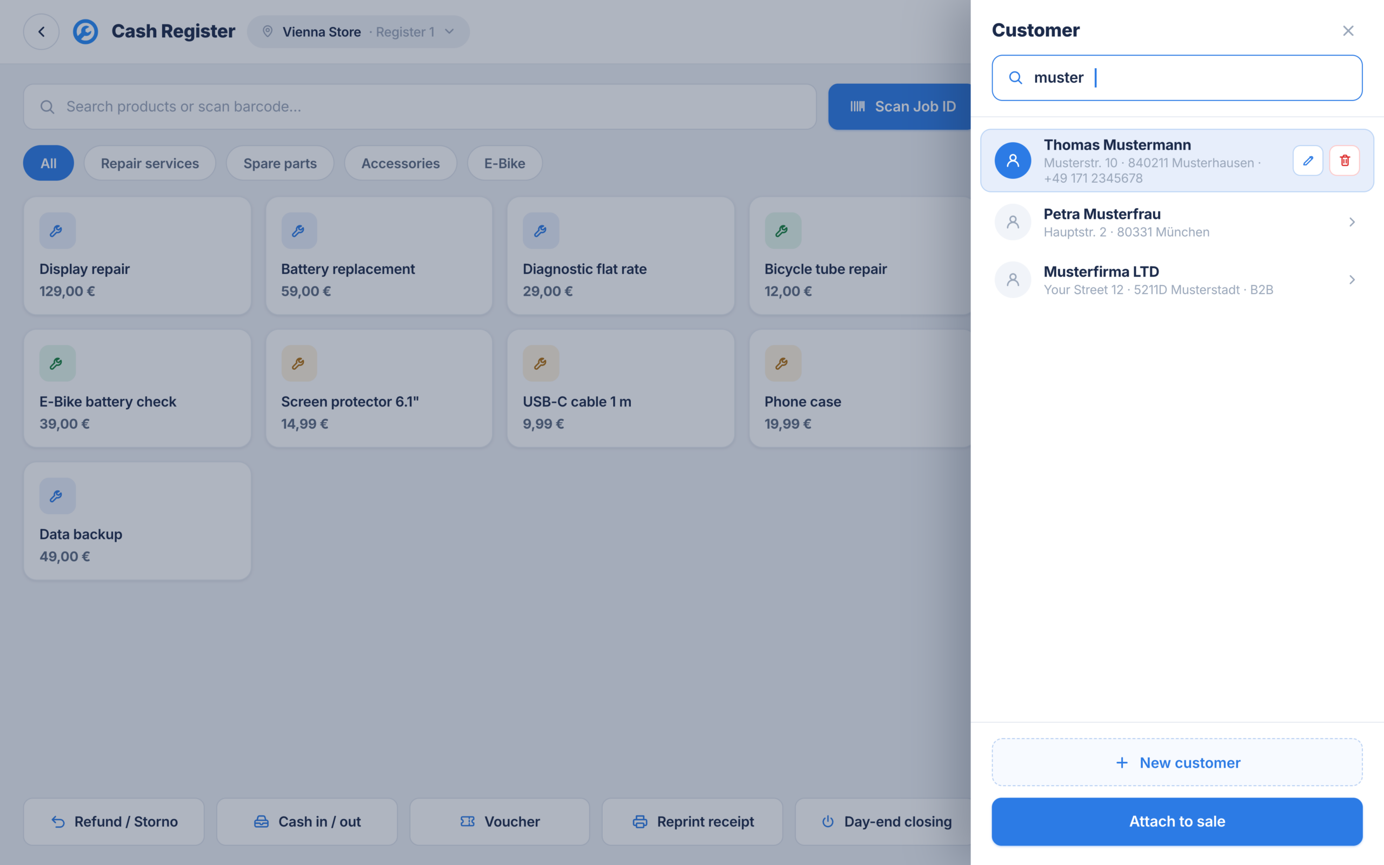Add Data backup 49,00 € product

pyautogui.click(x=137, y=521)
